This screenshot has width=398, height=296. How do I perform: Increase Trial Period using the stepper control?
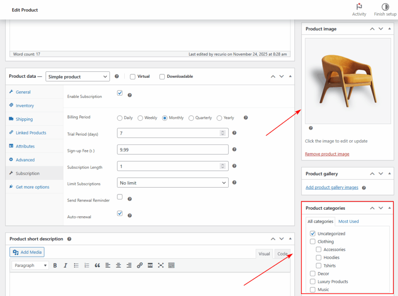tap(222, 131)
